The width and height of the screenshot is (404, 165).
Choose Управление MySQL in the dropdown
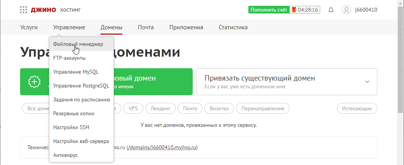point(76,72)
